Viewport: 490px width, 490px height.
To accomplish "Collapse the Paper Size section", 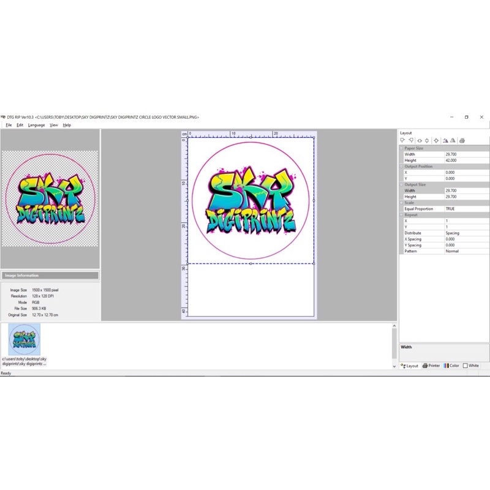I will pos(402,148).
